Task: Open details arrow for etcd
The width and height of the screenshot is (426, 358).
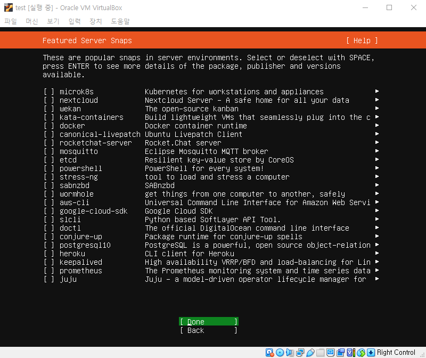Action: point(377,160)
